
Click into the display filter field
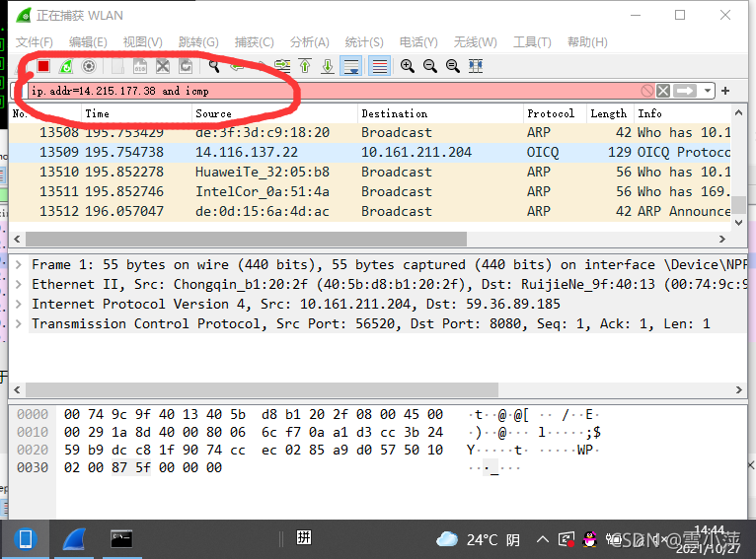click(333, 91)
